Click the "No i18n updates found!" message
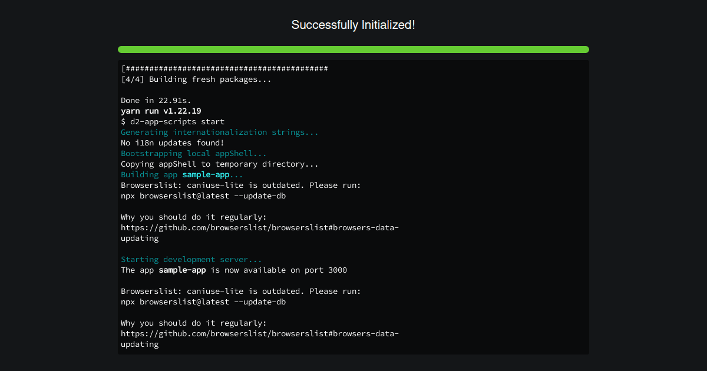 (173, 143)
